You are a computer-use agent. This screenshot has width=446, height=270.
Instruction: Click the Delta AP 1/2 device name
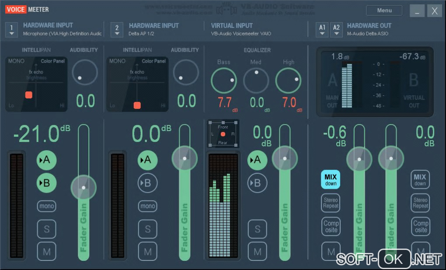(141, 34)
